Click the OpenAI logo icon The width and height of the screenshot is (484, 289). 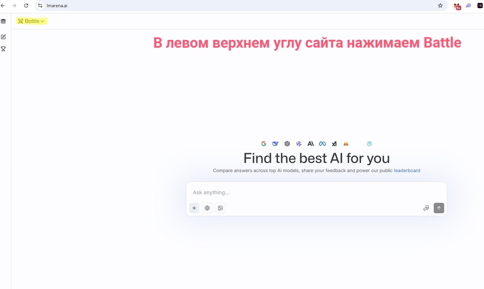[287, 143]
